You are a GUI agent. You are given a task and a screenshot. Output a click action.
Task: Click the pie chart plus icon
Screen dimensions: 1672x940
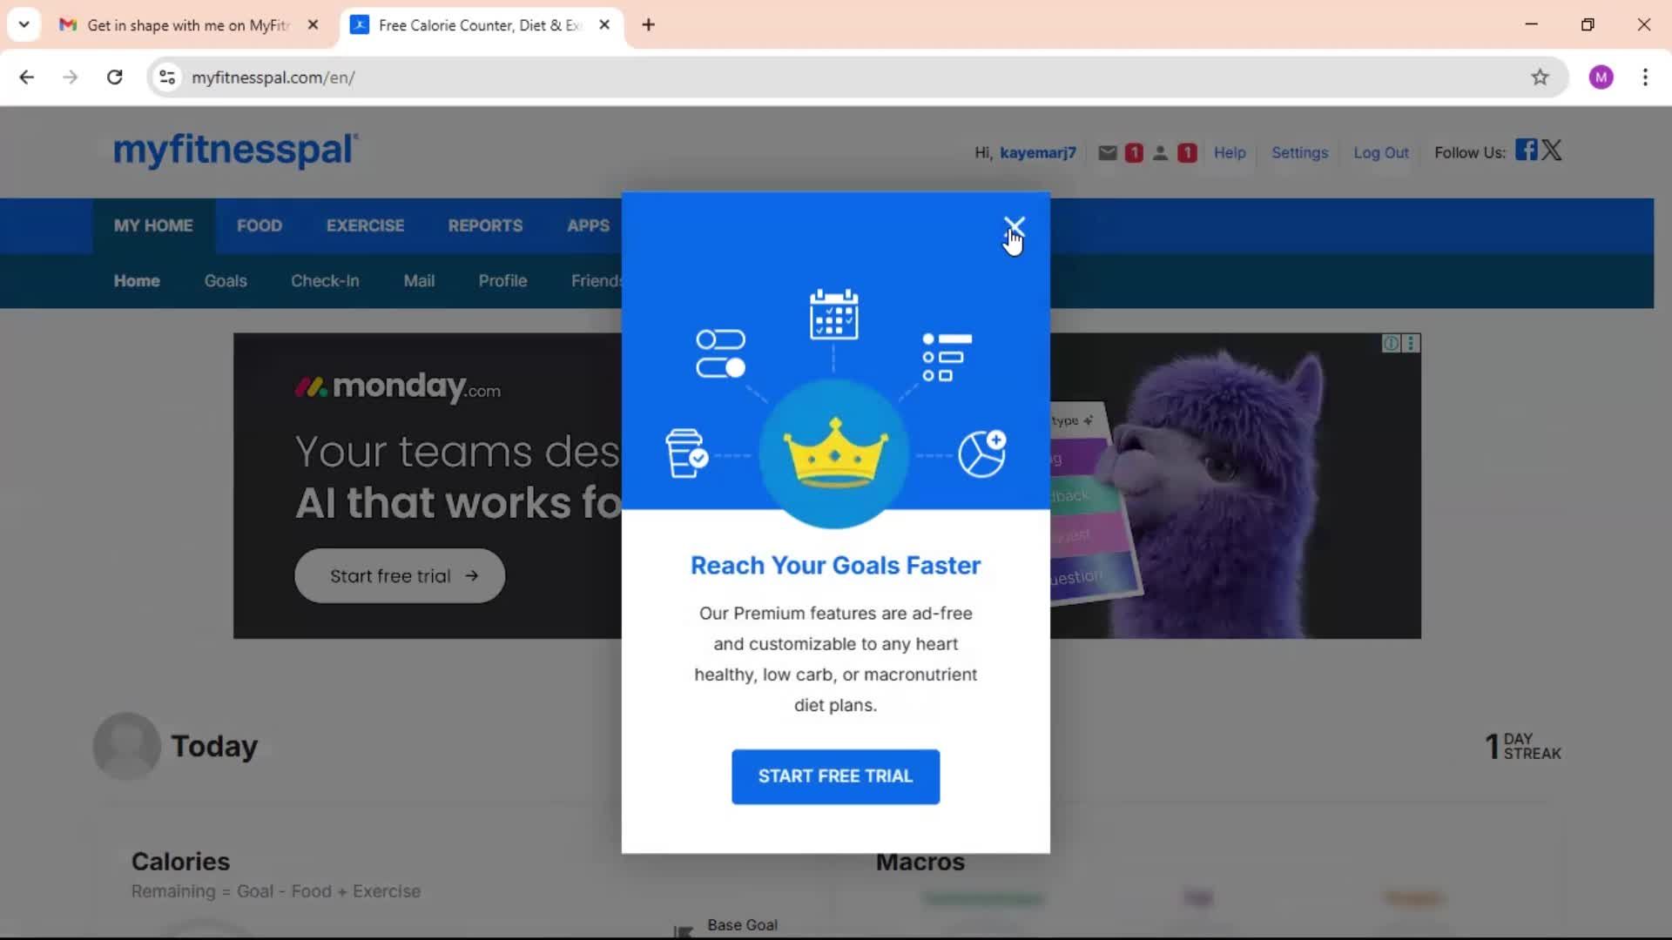click(982, 453)
